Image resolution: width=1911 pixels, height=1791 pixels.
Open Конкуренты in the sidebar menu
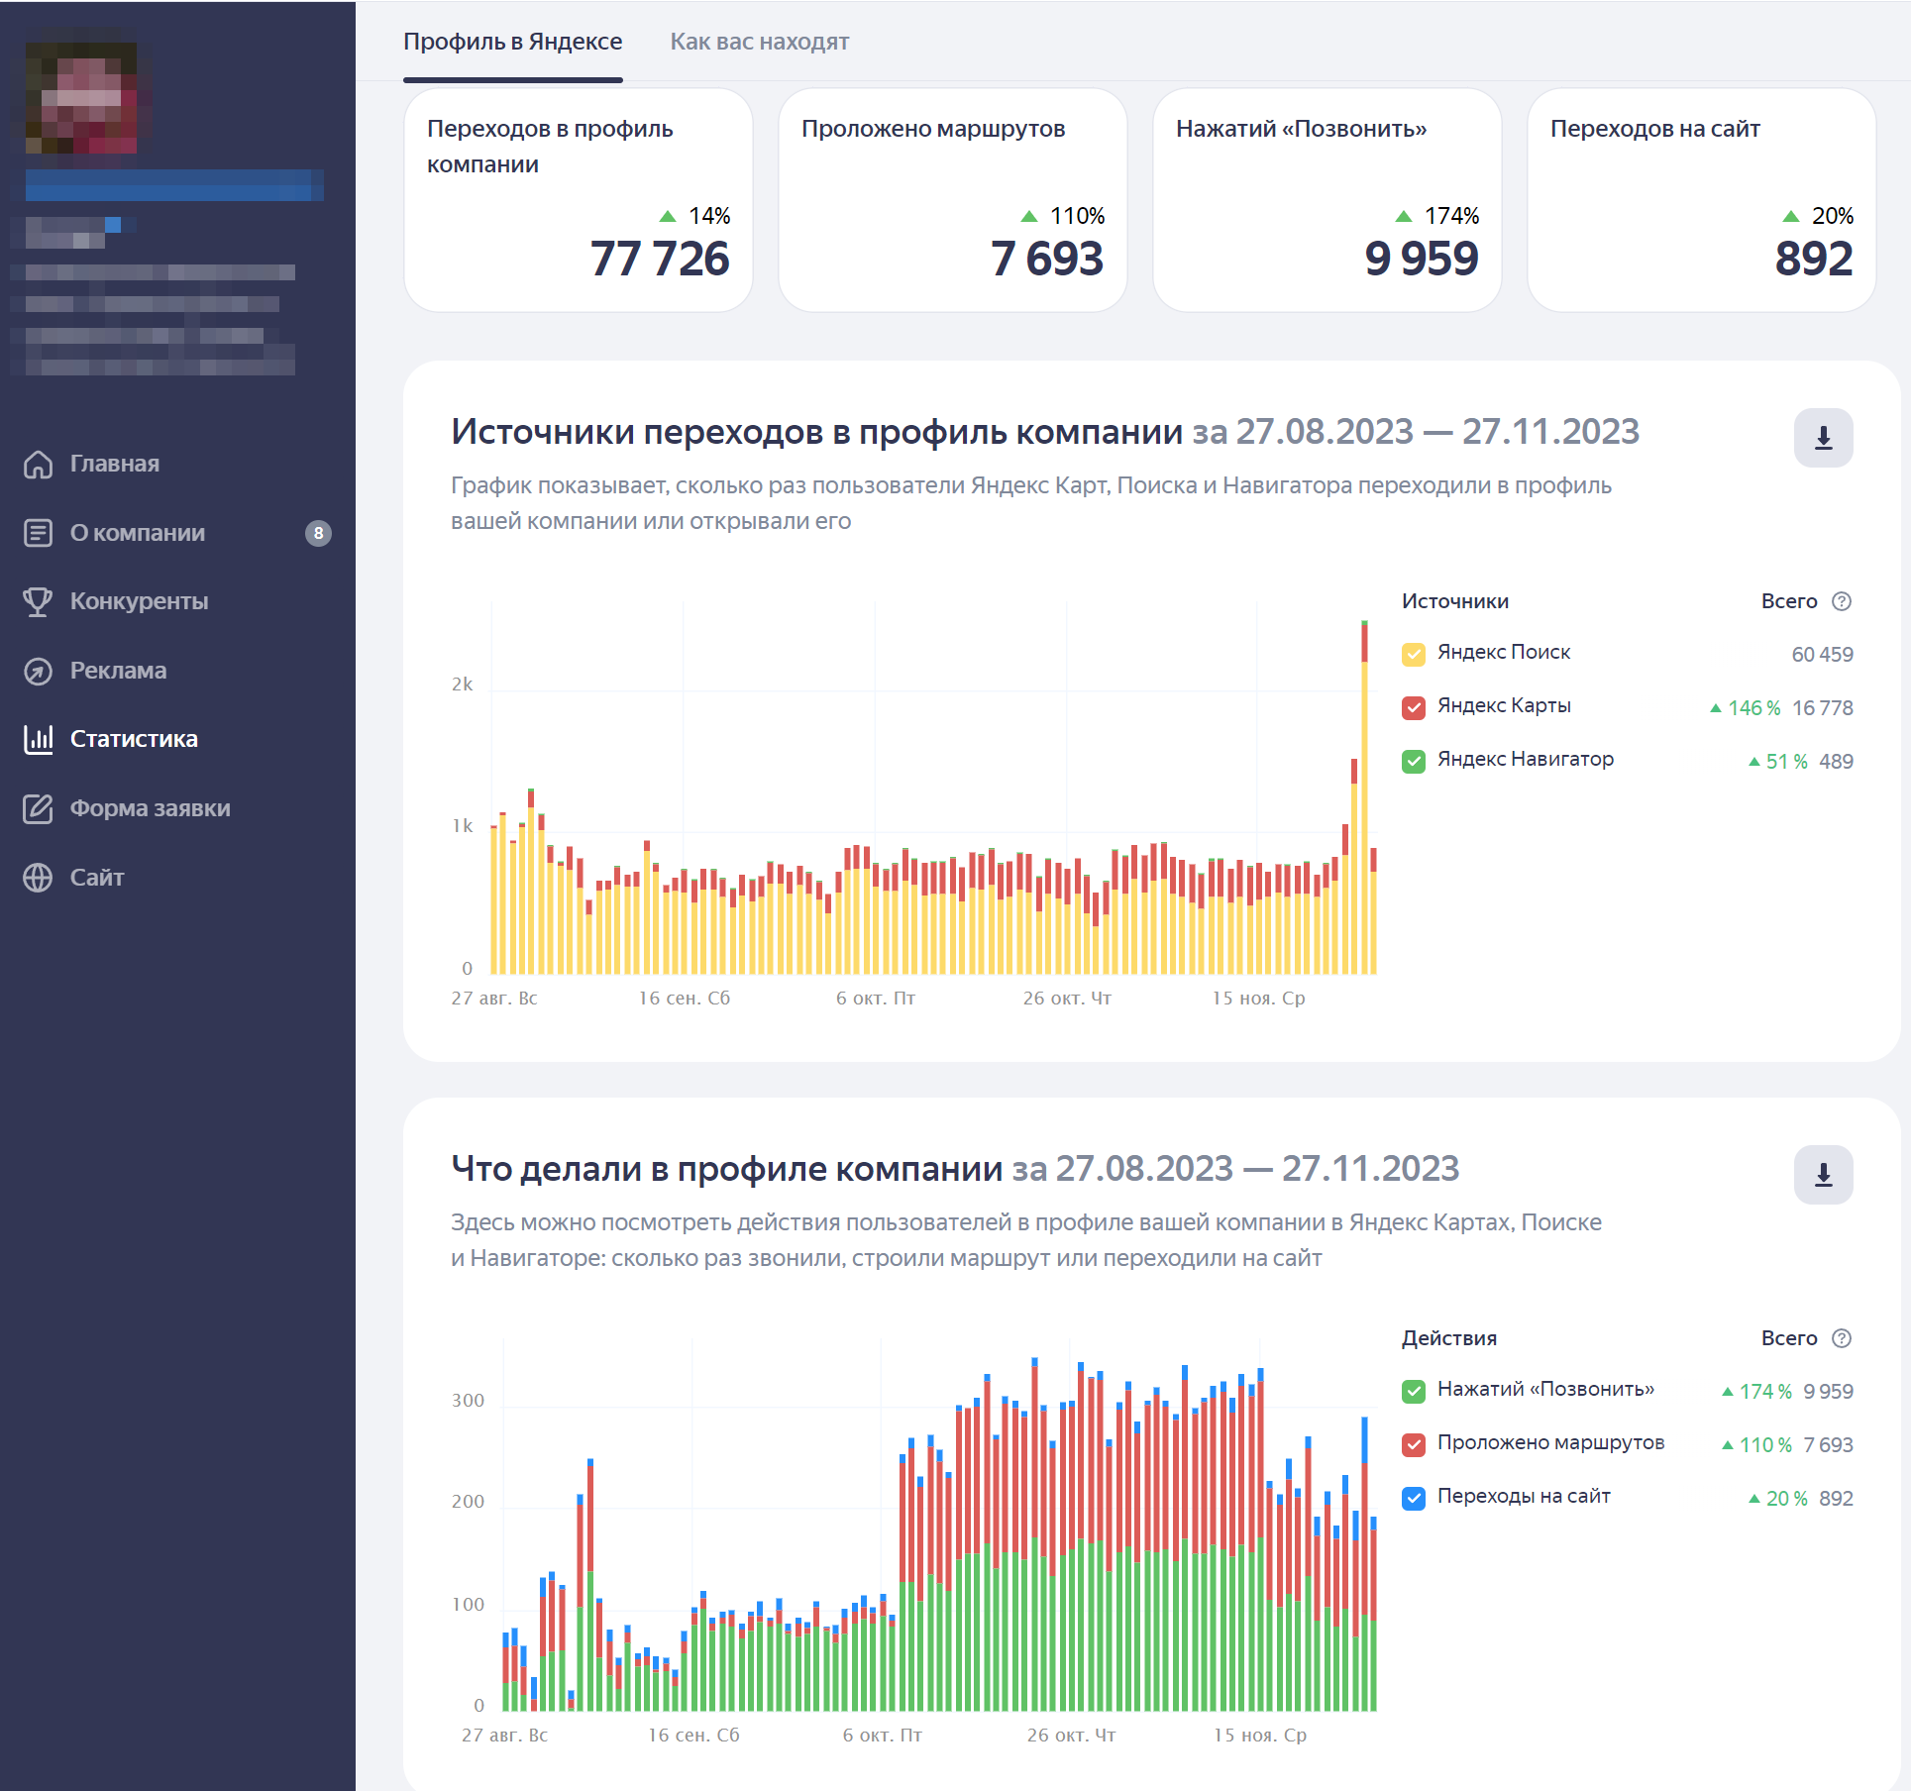click(x=140, y=601)
